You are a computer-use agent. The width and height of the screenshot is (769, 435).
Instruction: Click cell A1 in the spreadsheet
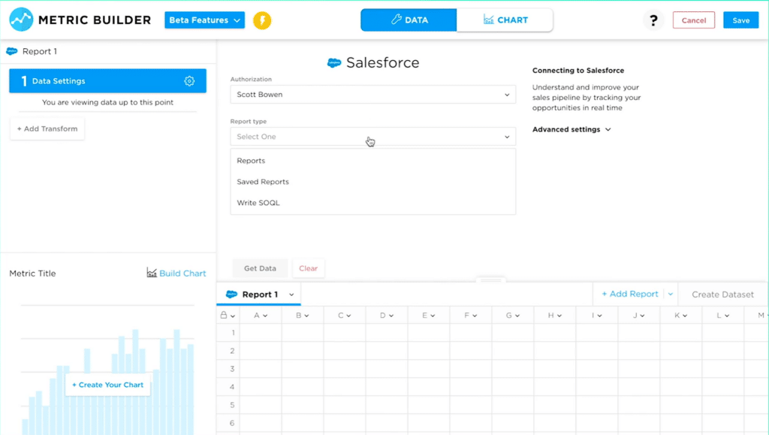pos(261,333)
